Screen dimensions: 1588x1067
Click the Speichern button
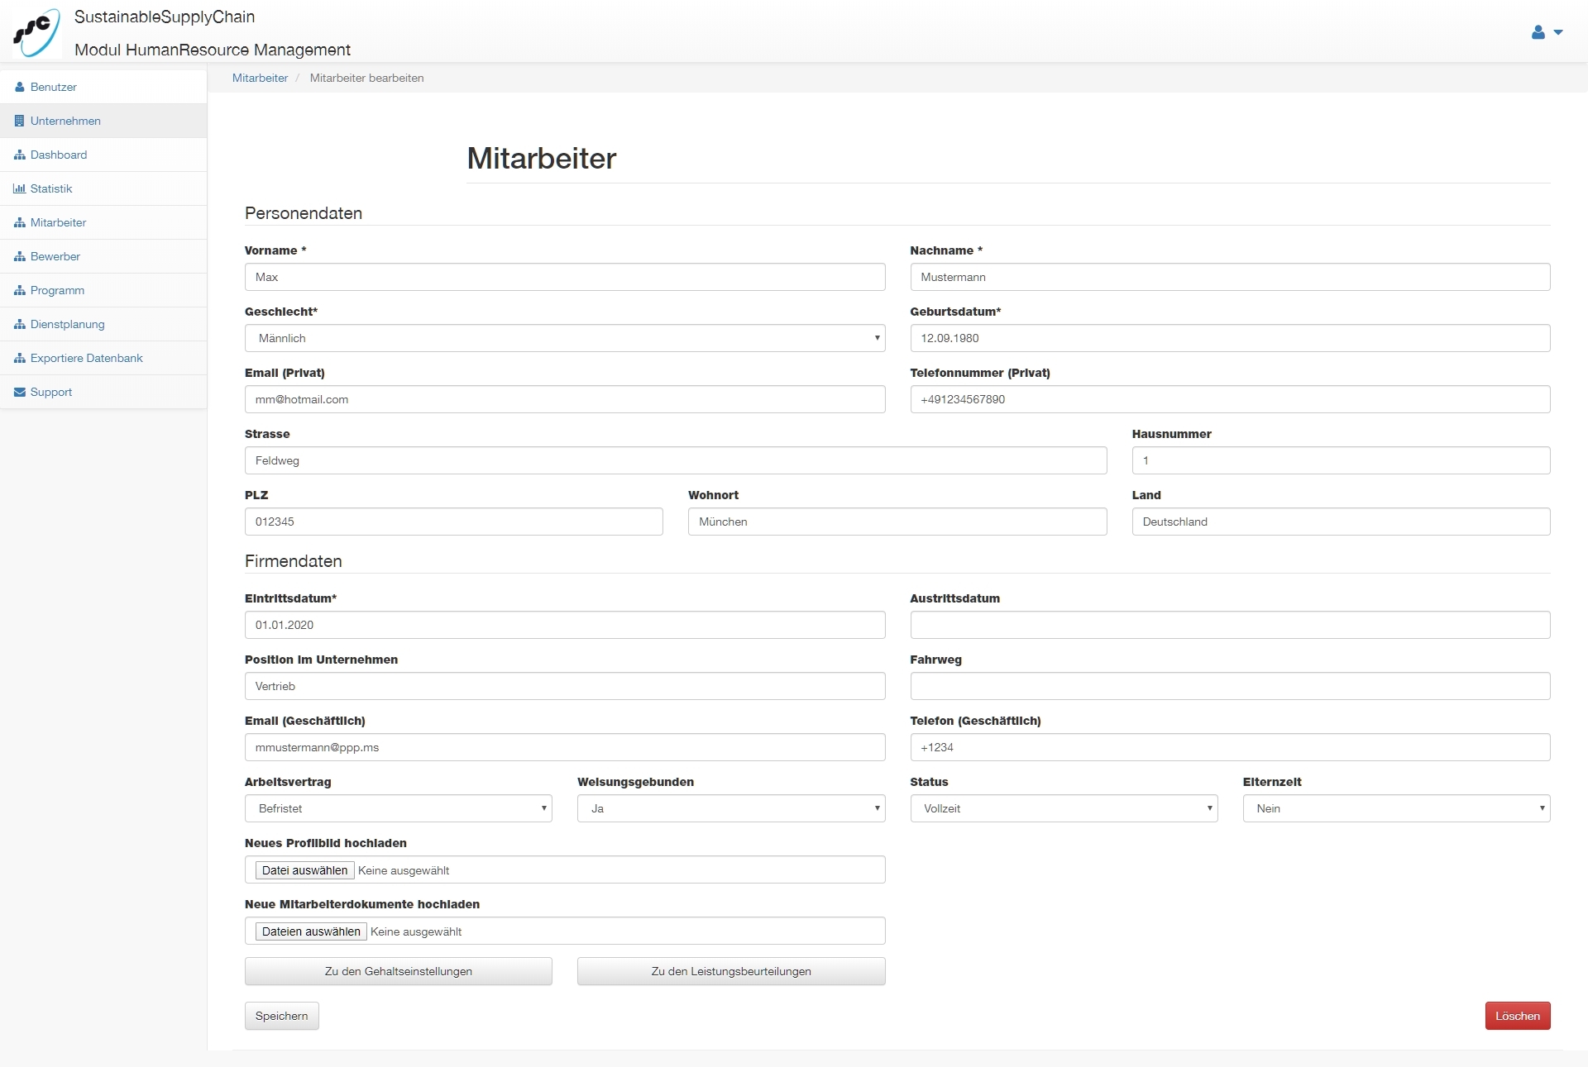click(281, 1016)
